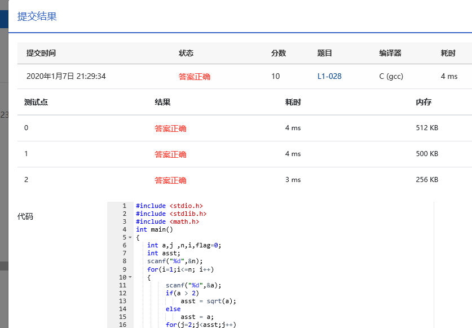
Task: Click the 编译器 column header
Action: tap(390, 54)
